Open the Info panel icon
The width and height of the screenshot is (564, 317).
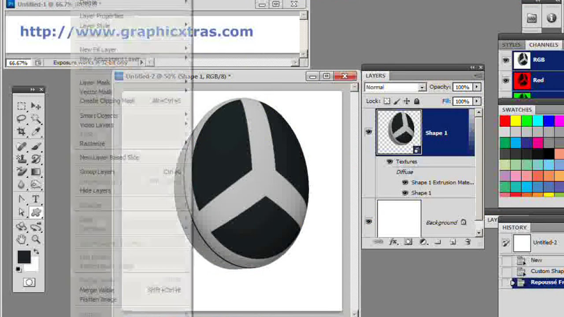[551, 18]
